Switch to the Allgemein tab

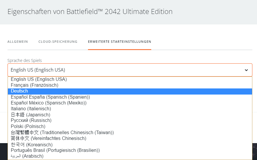pyautogui.click(x=18, y=42)
